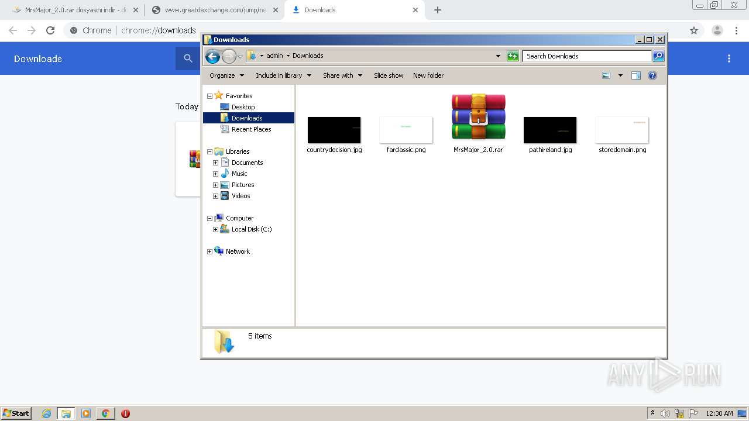Open the Windows Start menu
The height and width of the screenshot is (421, 749).
click(x=16, y=413)
